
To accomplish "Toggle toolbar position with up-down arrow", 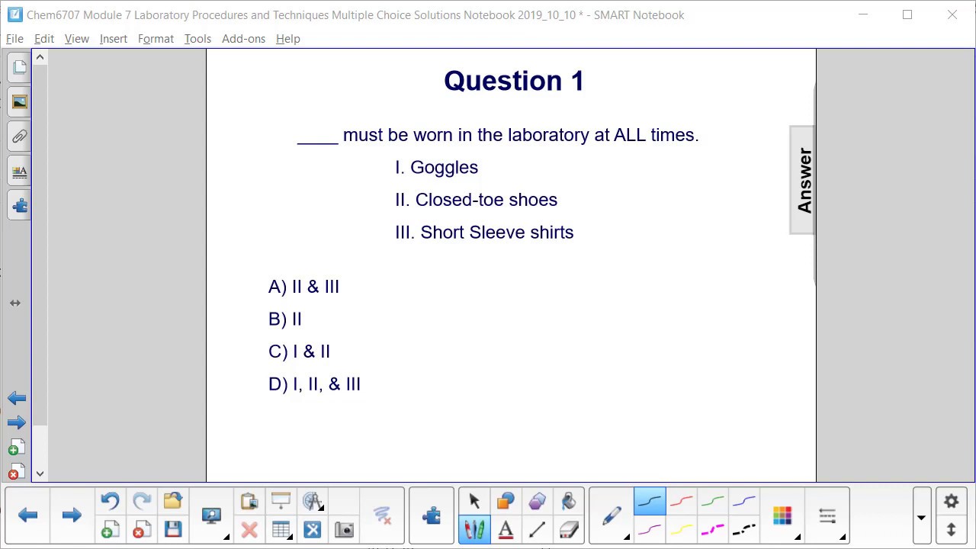I will coord(951,530).
